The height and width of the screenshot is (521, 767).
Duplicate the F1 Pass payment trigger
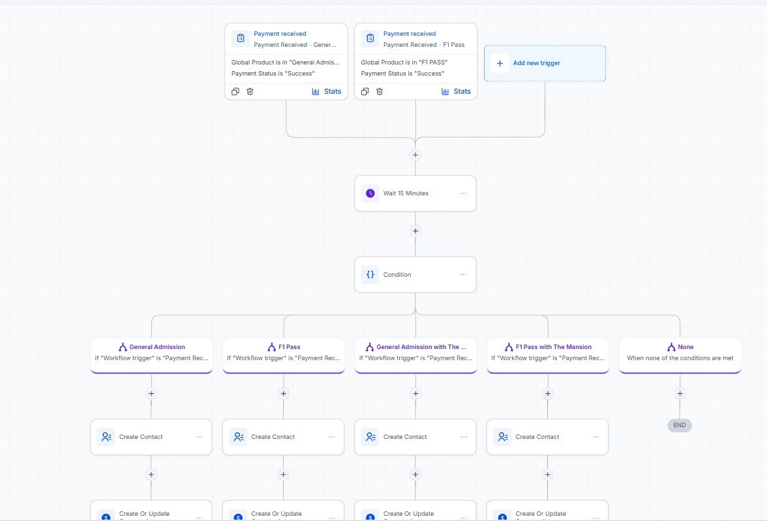pyautogui.click(x=365, y=91)
